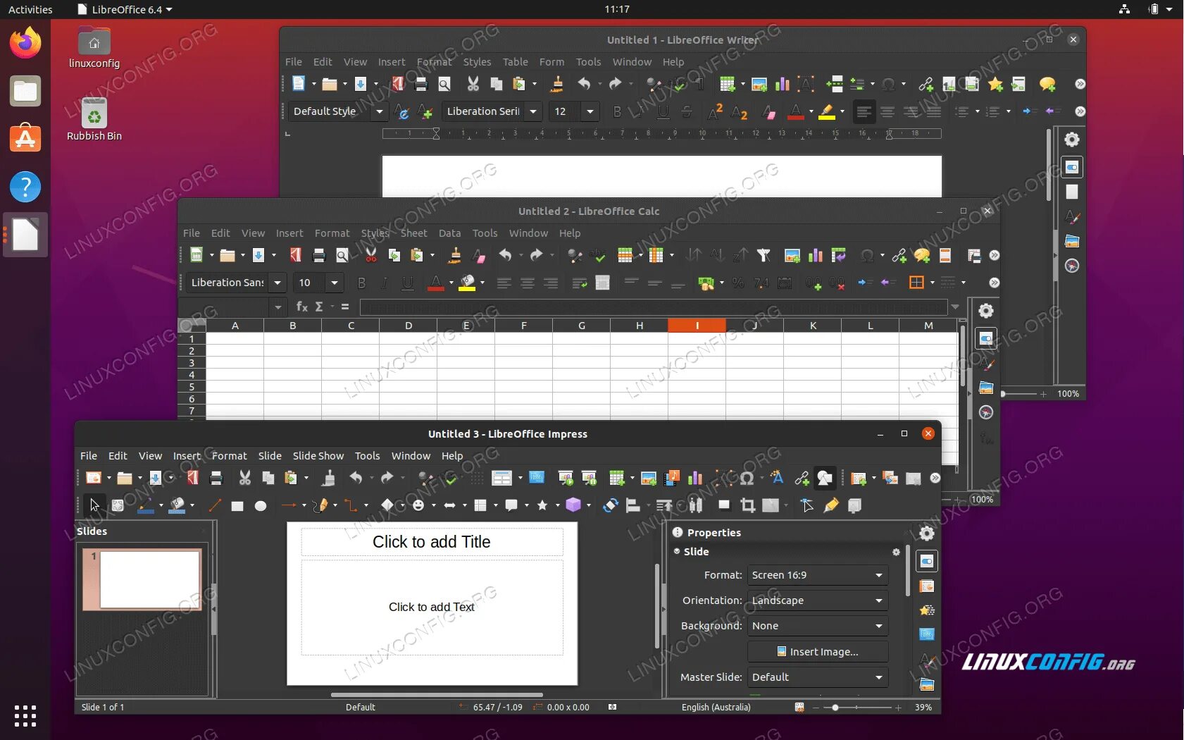Toggle Underline in Writer formatting bar

663,111
